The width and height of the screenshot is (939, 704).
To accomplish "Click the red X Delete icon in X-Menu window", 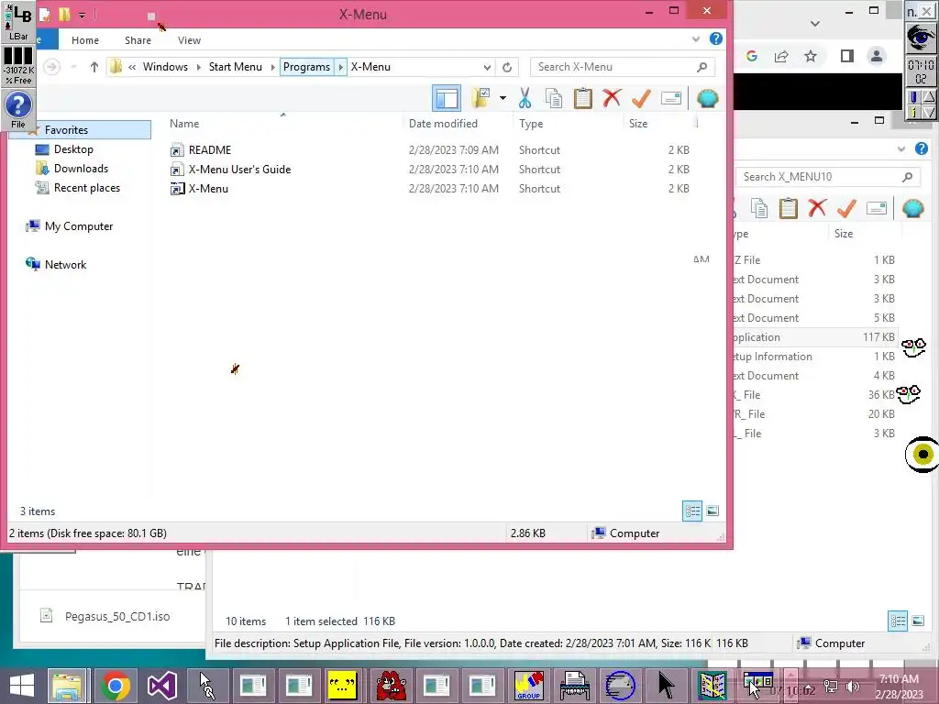I will tap(612, 98).
